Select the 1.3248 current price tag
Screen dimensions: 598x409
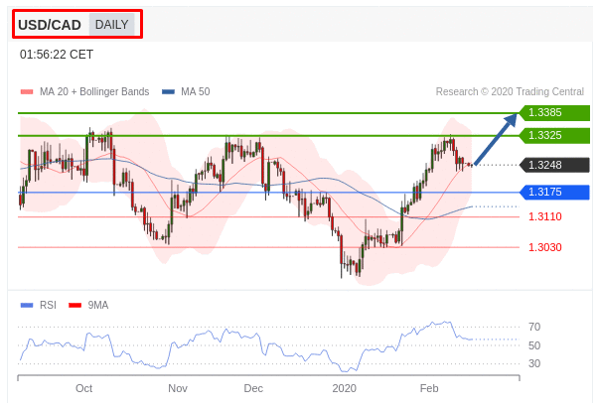click(554, 165)
